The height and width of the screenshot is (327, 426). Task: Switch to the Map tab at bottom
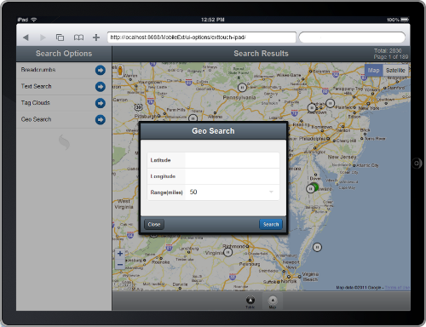273,302
